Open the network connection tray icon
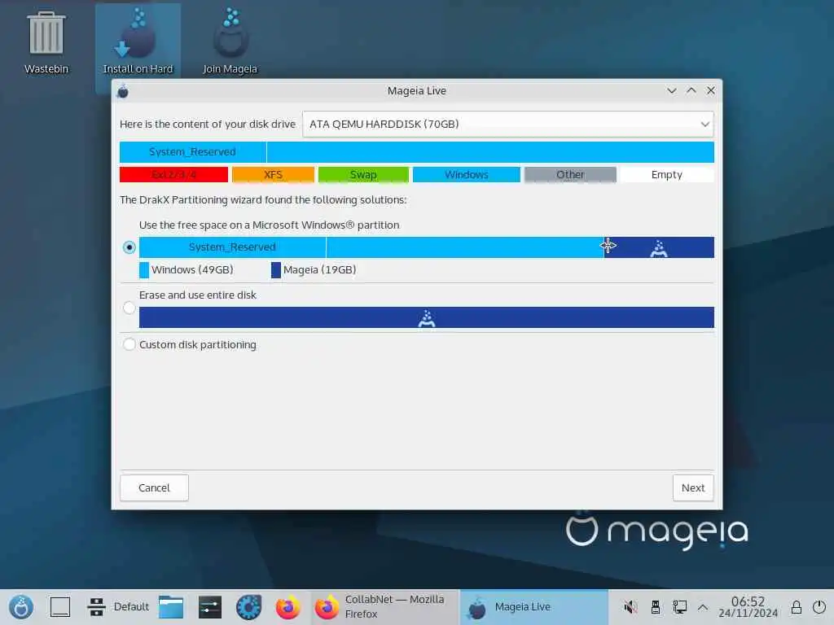834x625 pixels. (x=680, y=607)
